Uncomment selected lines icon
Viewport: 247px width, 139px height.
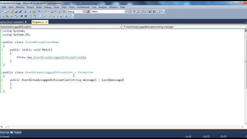(x=35, y=16)
